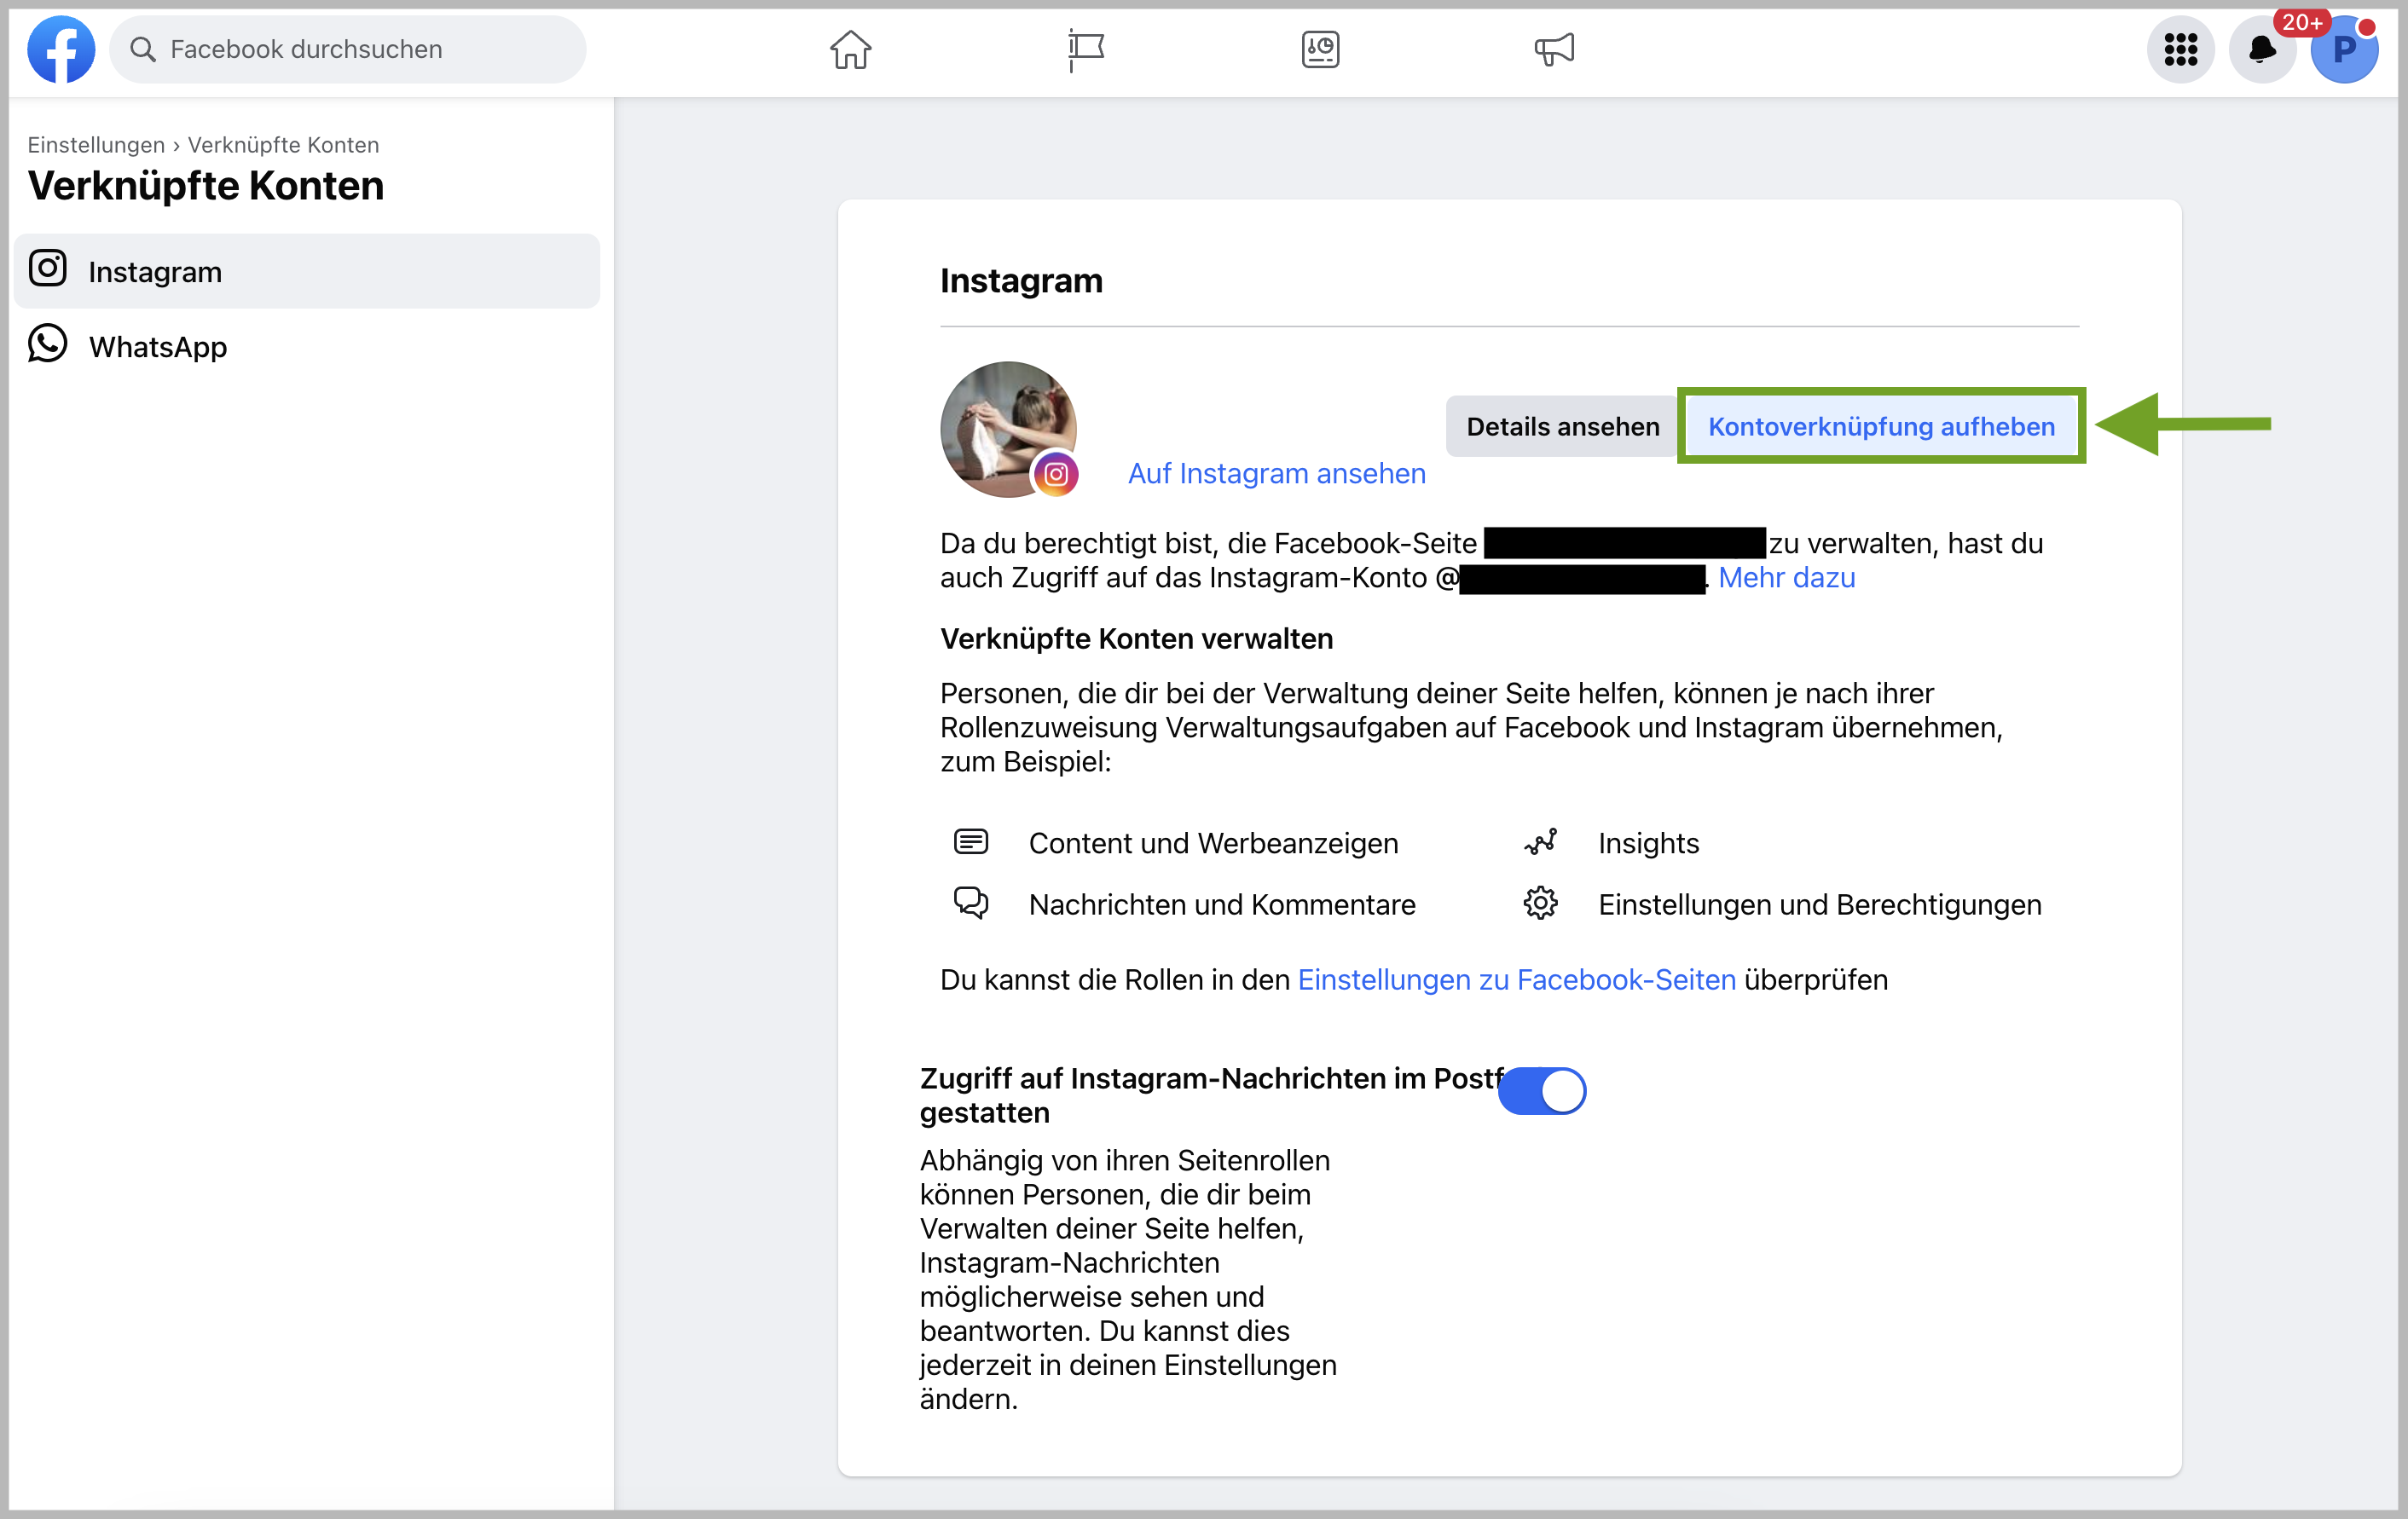Click Kontoverknüpfung aufheben button

tap(1881, 426)
